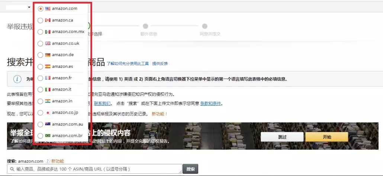Click the 额外信息 step circle
This screenshot has width=383, height=176.
click(x=146, y=26)
